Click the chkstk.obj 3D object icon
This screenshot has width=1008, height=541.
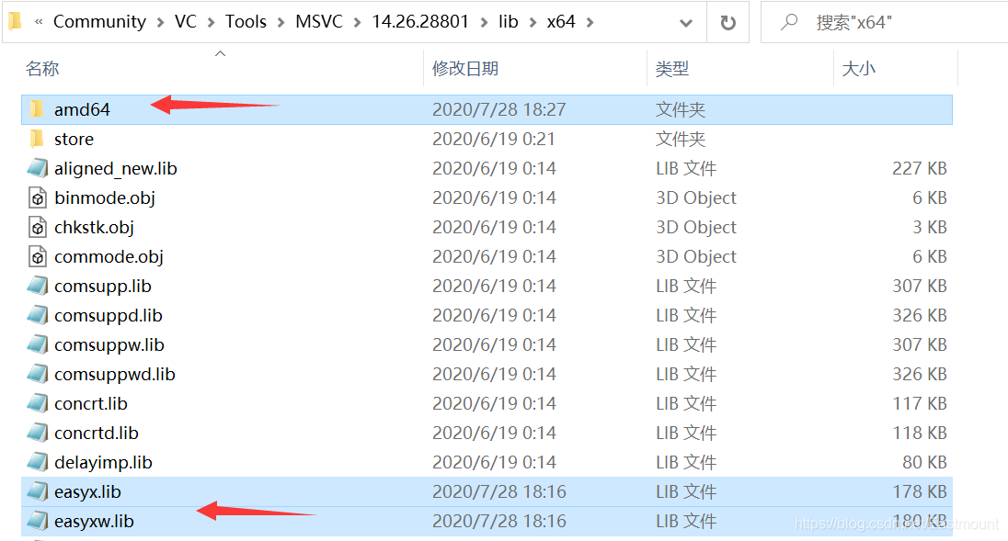pos(38,227)
